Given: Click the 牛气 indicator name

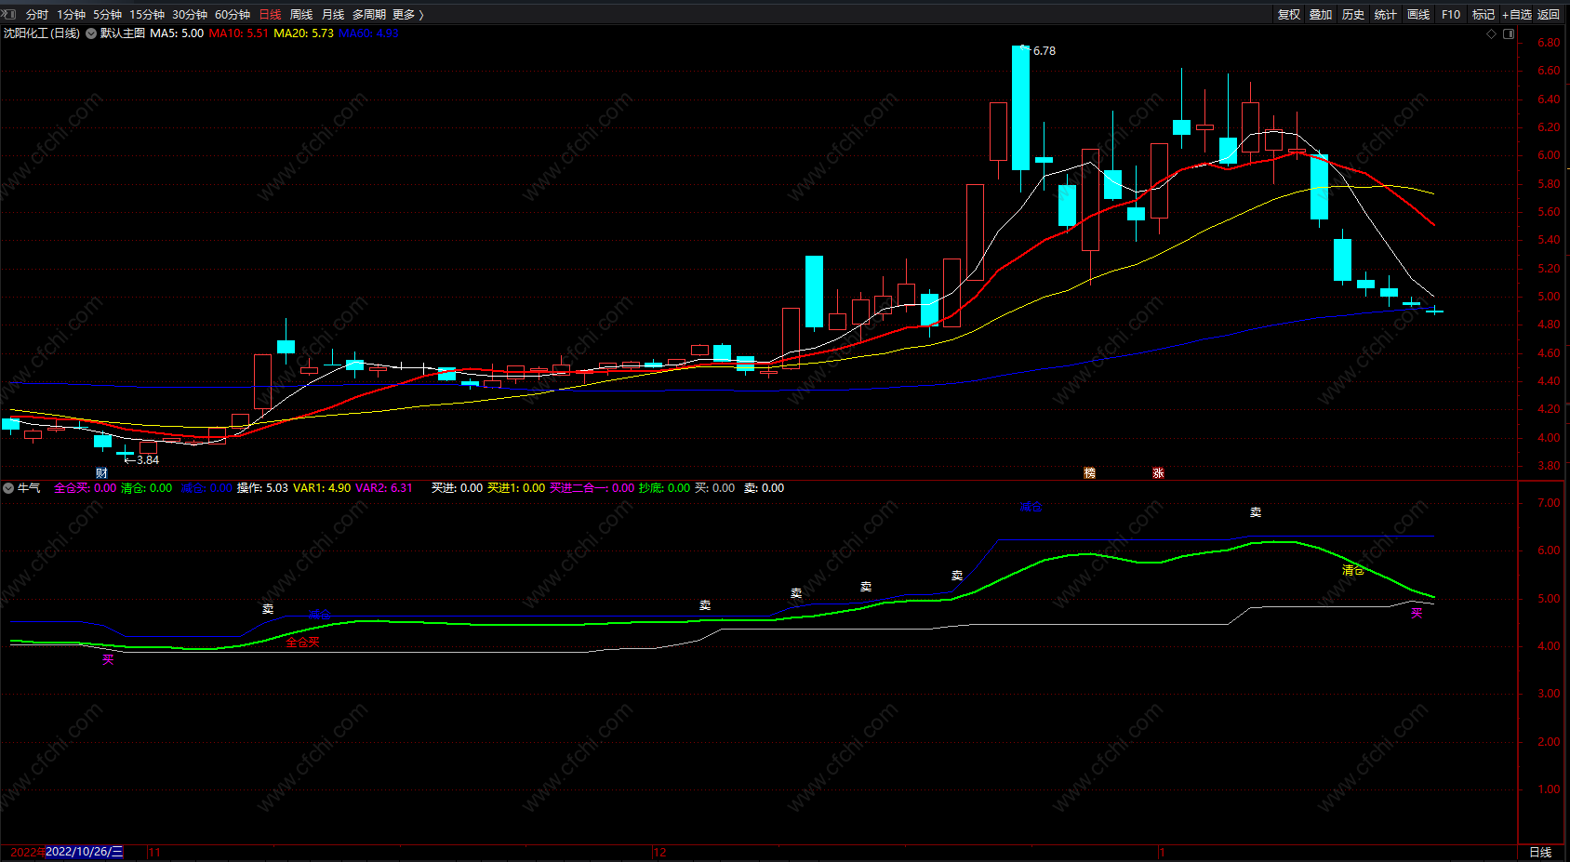Looking at the screenshot, I should (29, 488).
